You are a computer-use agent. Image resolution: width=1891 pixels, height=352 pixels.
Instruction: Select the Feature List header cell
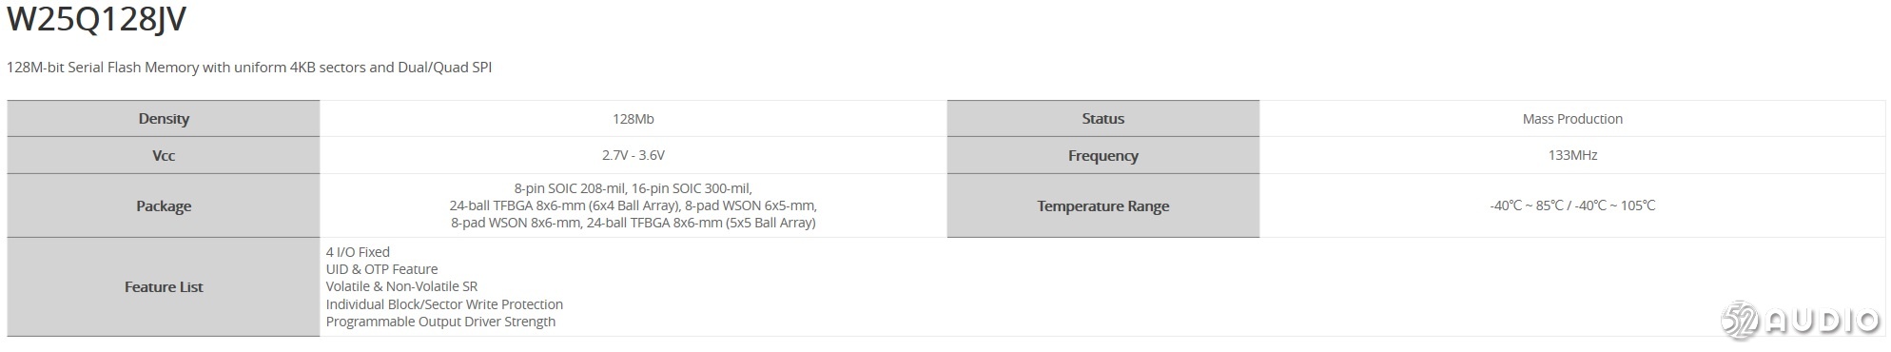coord(164,286)
